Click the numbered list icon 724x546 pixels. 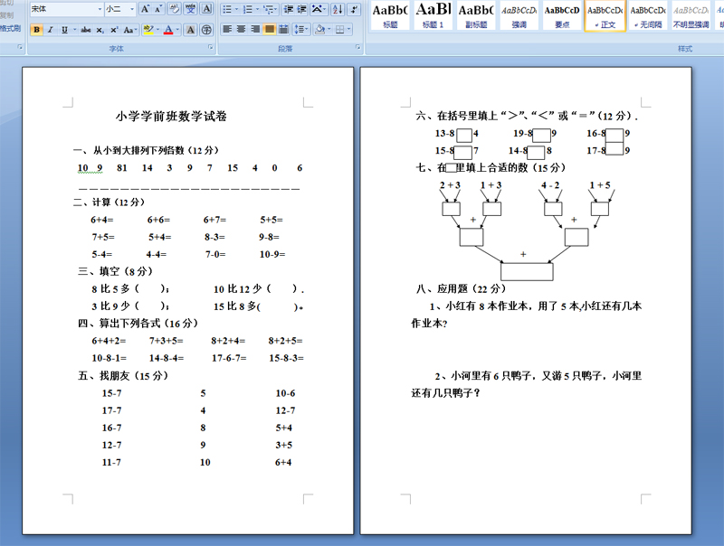point(248,9)
